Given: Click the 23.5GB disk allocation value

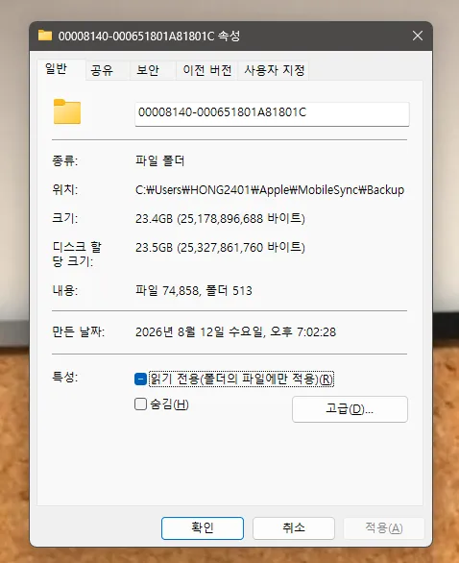Looking at the screenshot, I should point(220,247).
